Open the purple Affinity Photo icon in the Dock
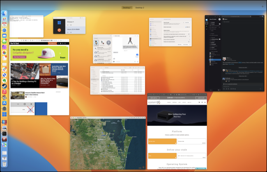The height and width of the screenshot is (172, 267). coord(4,47)
